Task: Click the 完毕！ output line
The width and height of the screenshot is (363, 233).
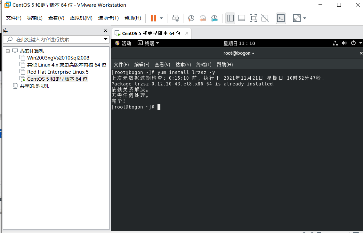Action: [x=118, y=101]
